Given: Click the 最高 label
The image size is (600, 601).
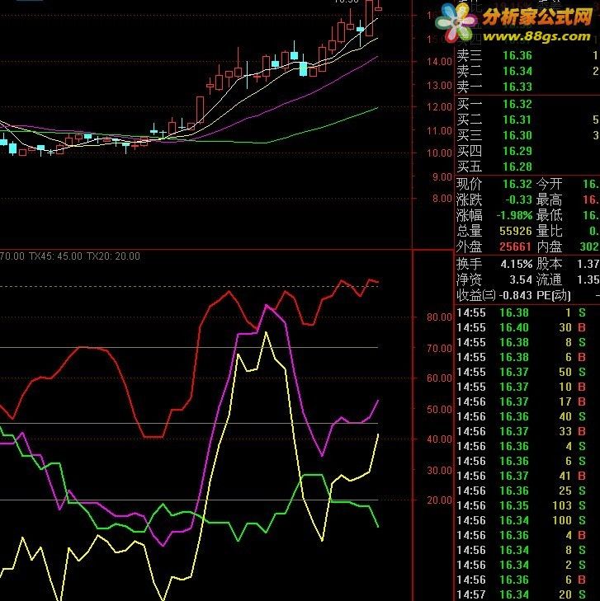Looking at the screenshot, I should (x=549, y=200).
